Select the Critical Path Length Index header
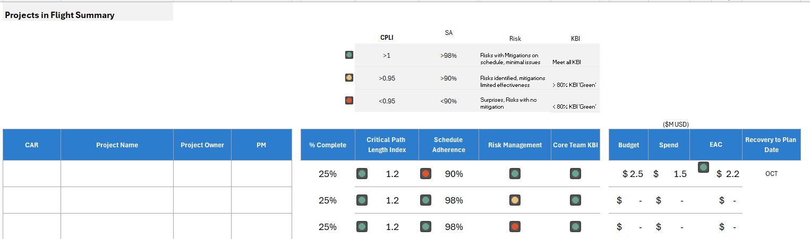This screenshot has width=810, height=239. (387, 145)
